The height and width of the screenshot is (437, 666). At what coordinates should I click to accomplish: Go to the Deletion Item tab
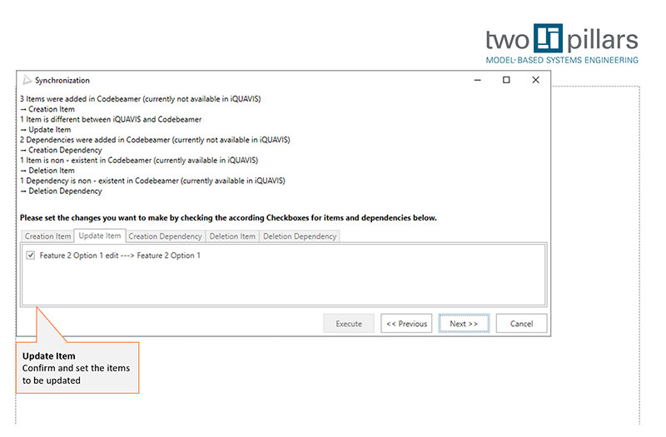click(232, 236)
